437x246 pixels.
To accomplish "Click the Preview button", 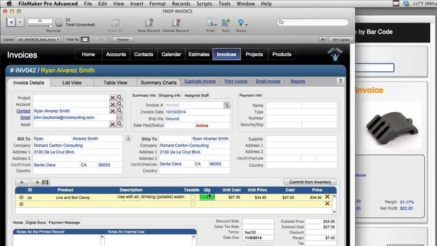I will click(x=123, y=40).
